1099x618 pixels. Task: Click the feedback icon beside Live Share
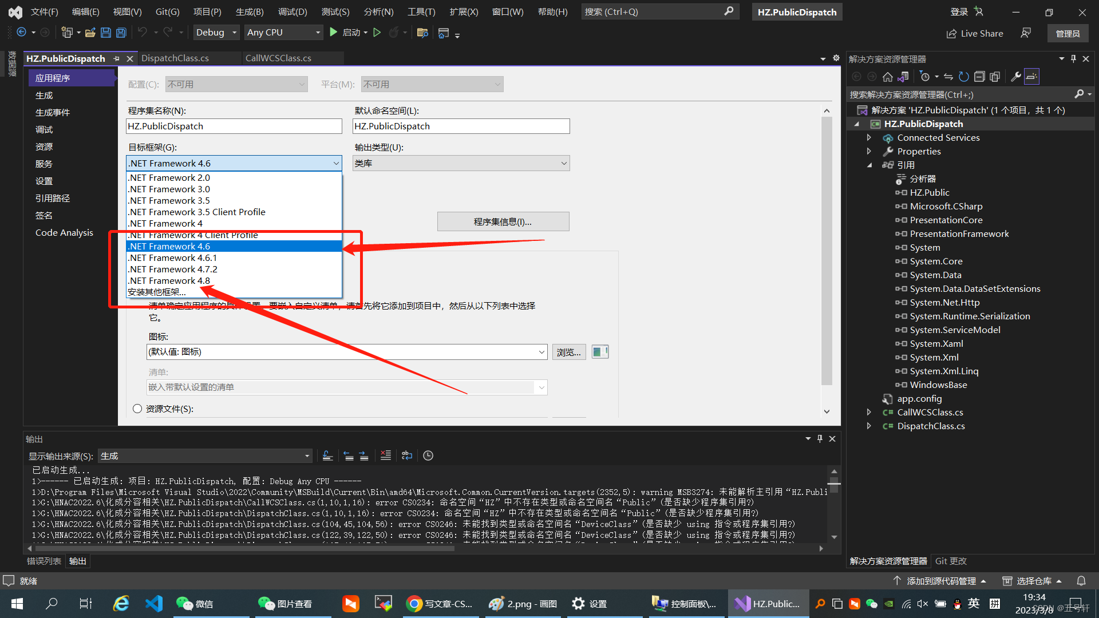tap(1026, 33)
